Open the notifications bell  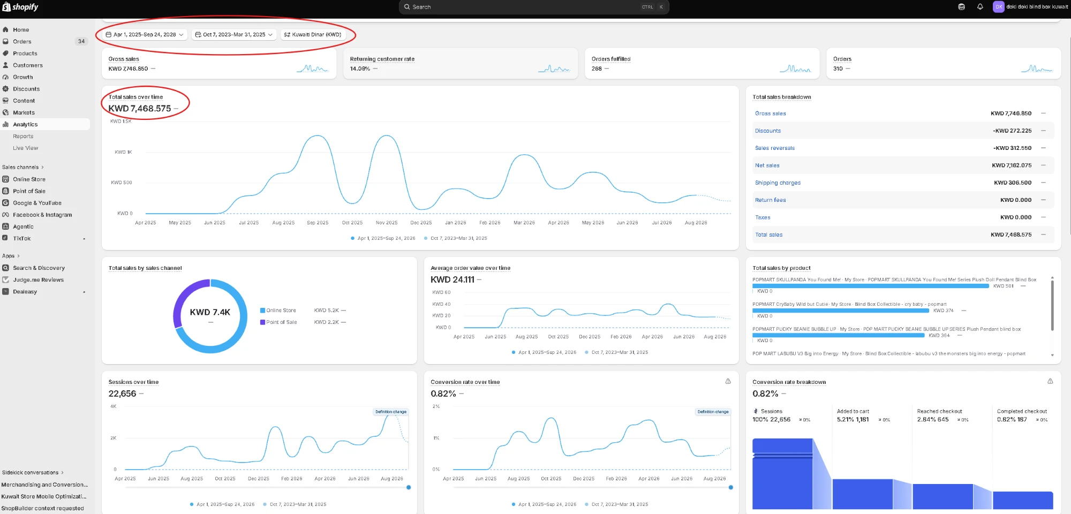980,7
